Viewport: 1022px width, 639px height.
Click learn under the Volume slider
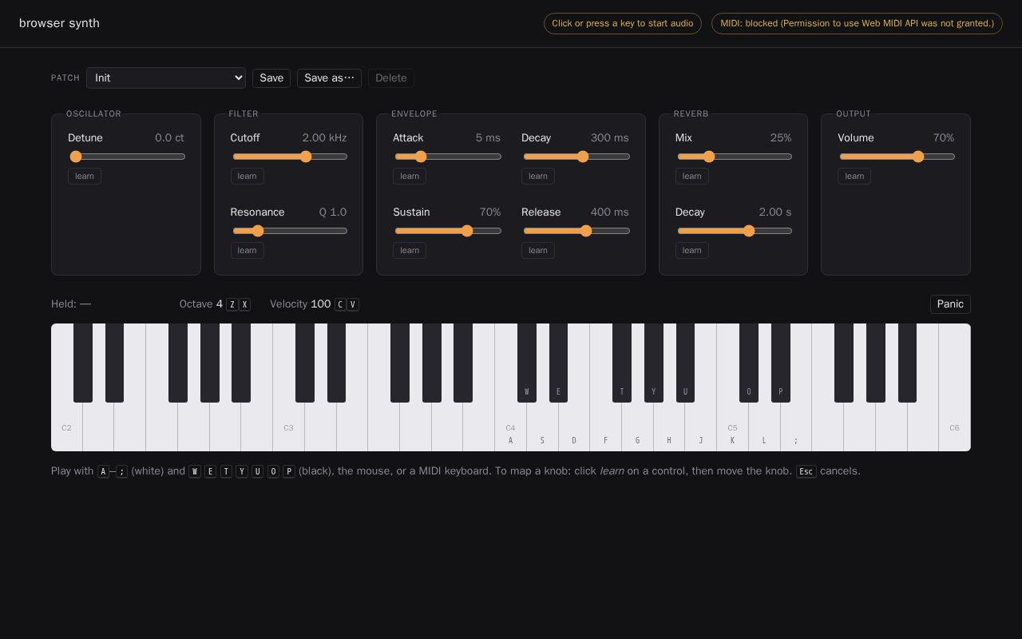pos(854,176)
